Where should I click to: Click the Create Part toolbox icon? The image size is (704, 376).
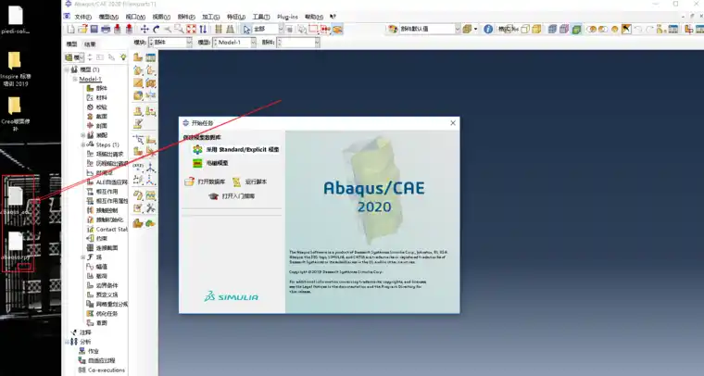pos(138,57)
